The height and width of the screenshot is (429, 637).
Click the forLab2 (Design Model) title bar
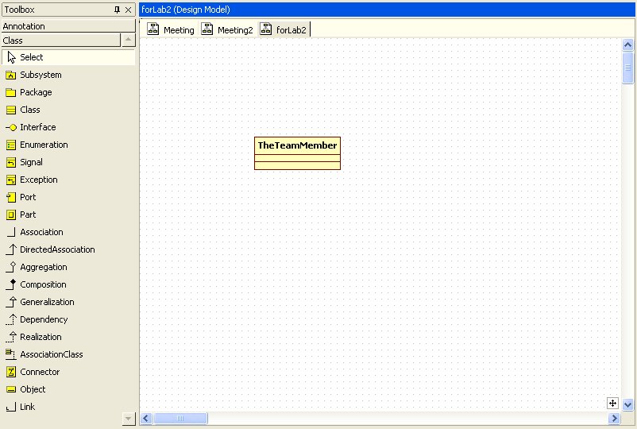(387, 10)
